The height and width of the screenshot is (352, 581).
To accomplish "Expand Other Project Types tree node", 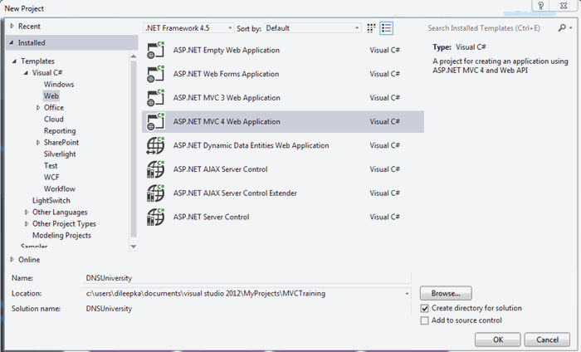I will tap(27, 224).
